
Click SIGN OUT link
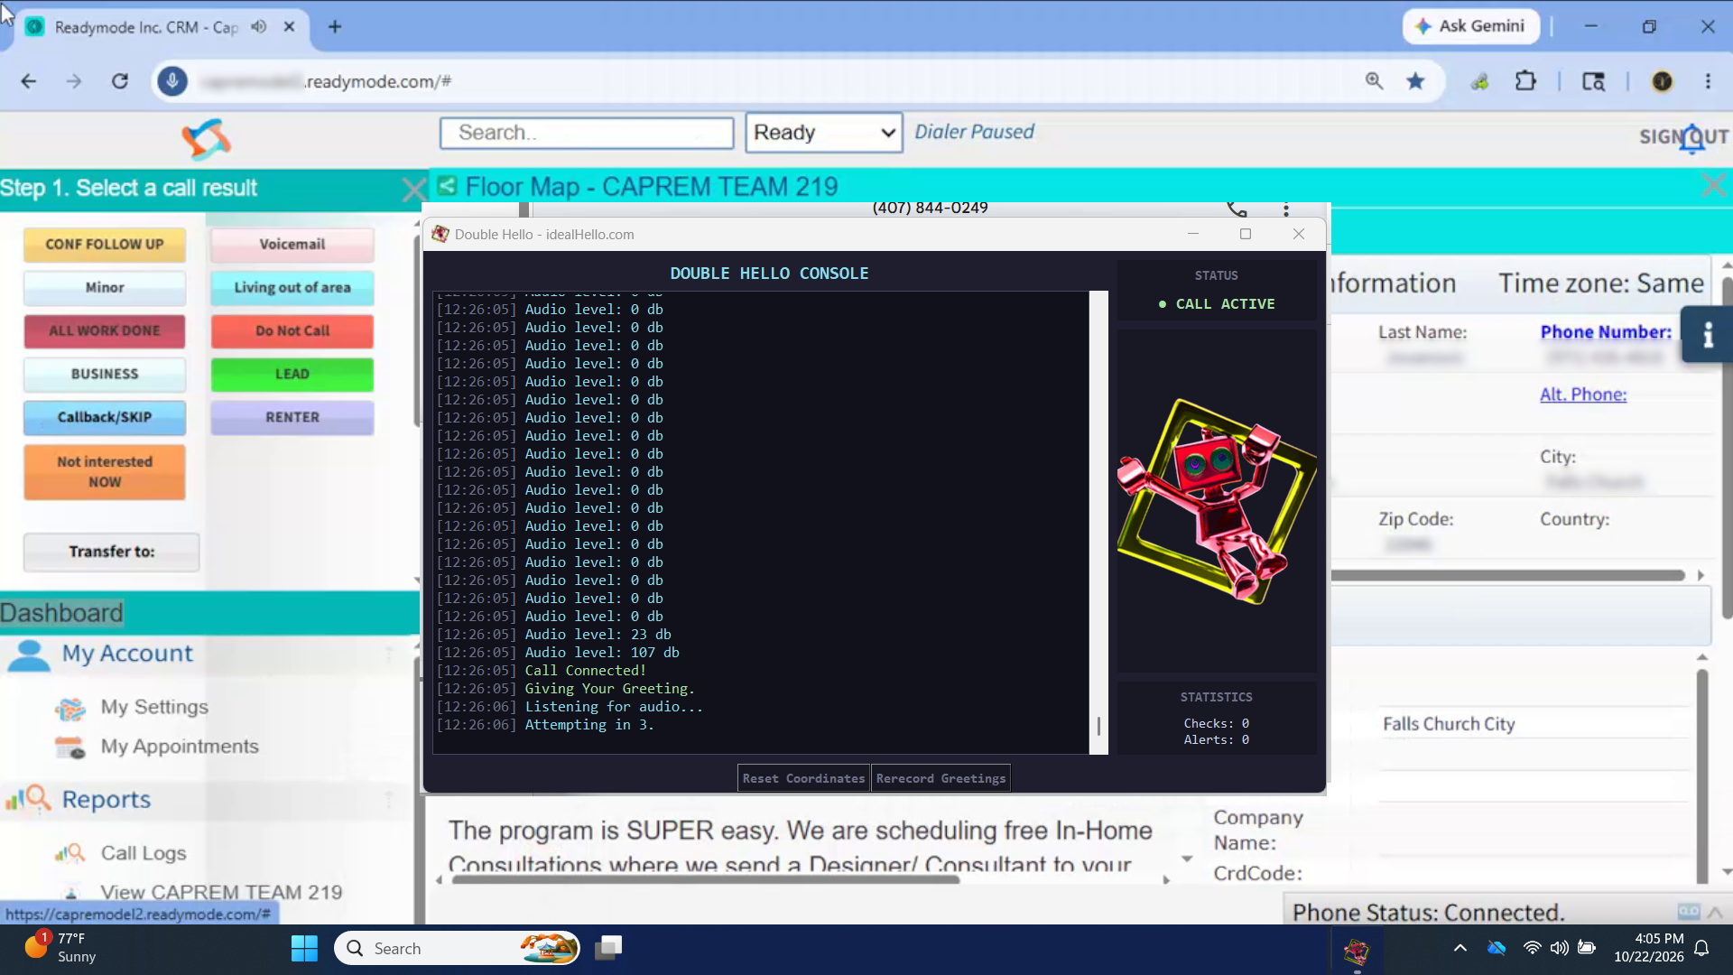pyautogui.click(x=1684, y=137)
